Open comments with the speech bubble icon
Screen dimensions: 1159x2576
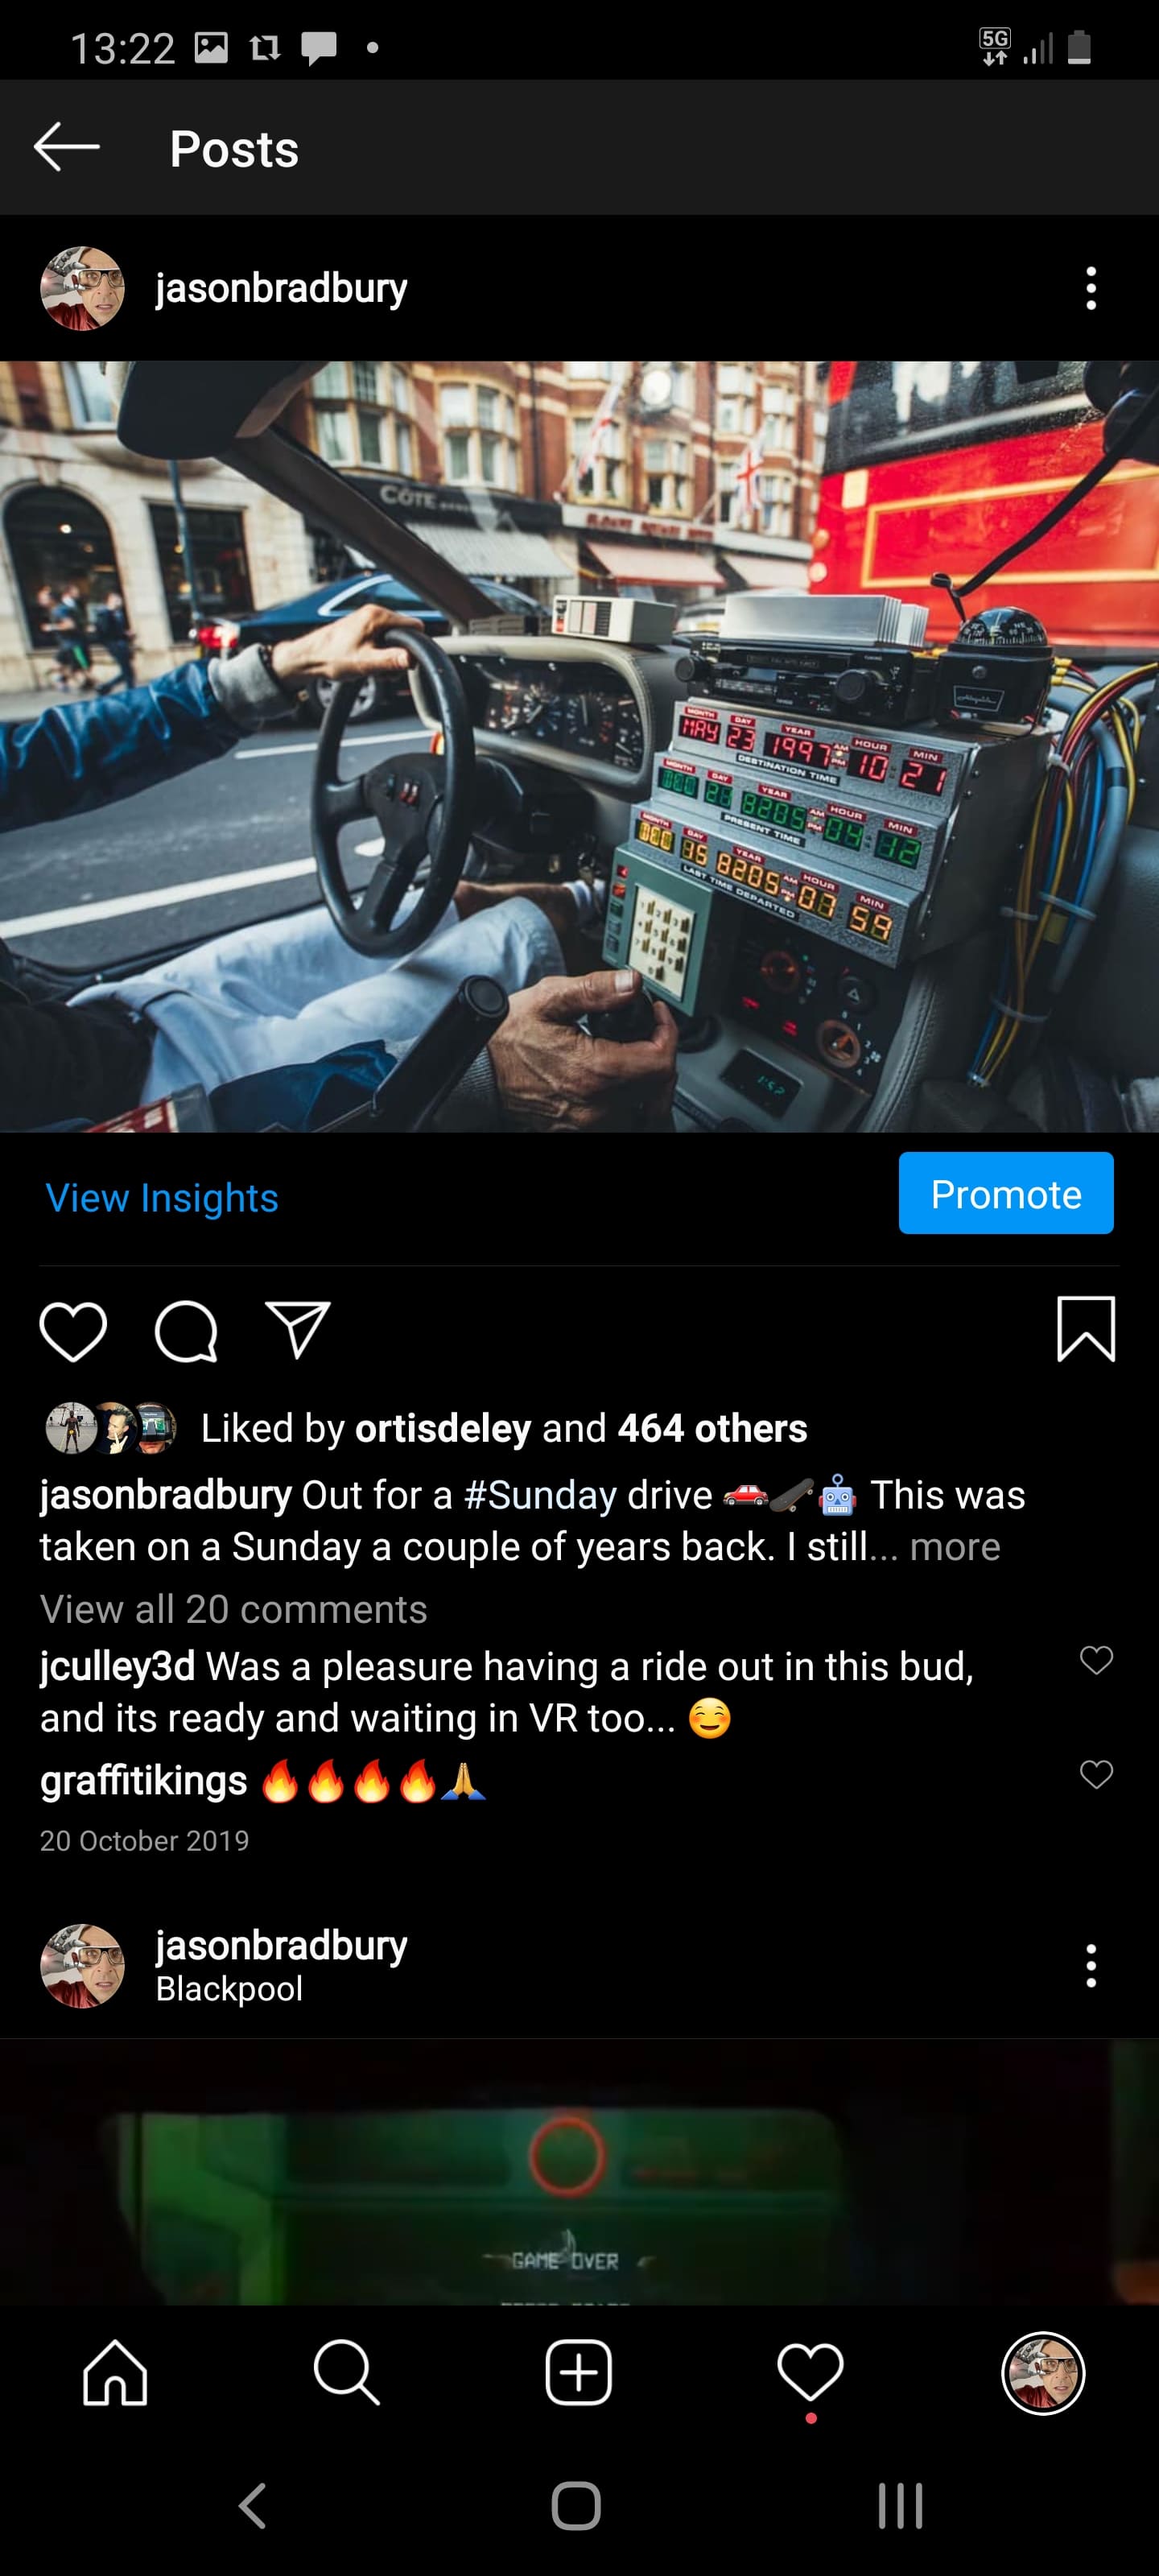(186, 1331)
